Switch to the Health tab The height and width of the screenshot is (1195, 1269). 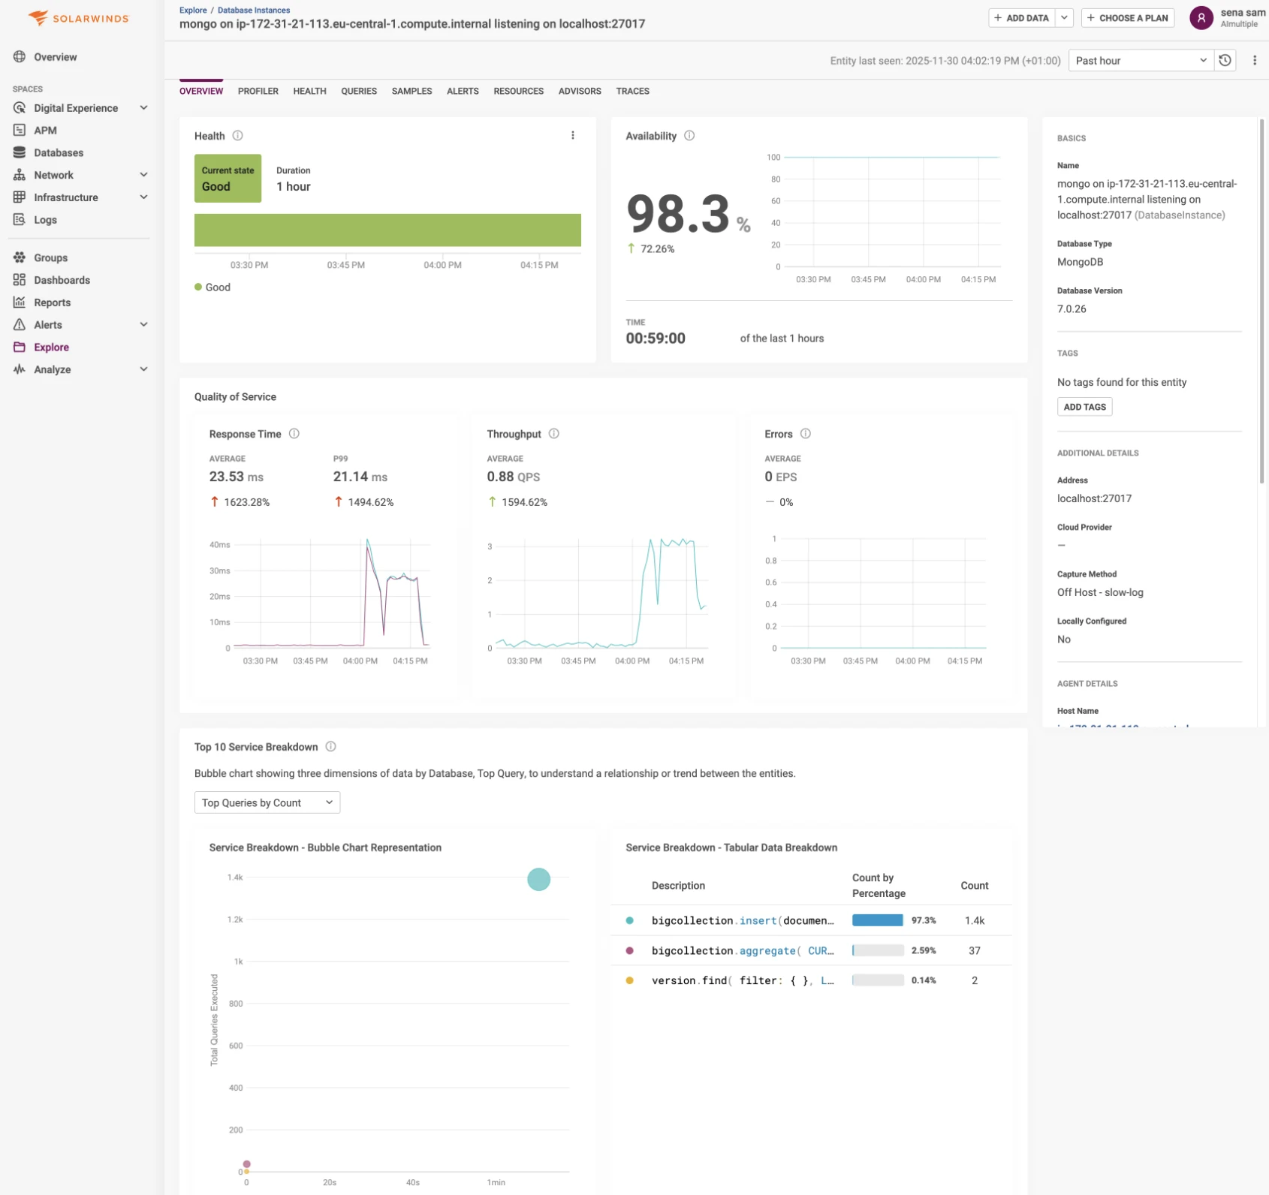309,91
